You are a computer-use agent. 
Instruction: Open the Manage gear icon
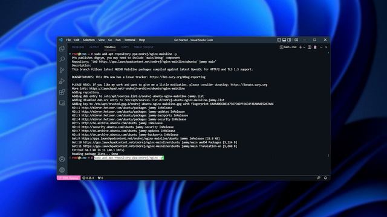(62, 170)
